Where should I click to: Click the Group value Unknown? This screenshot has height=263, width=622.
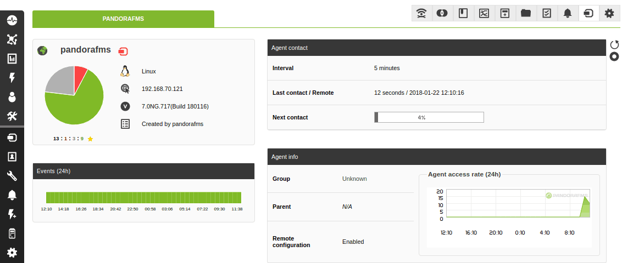[x=354, y=179]
